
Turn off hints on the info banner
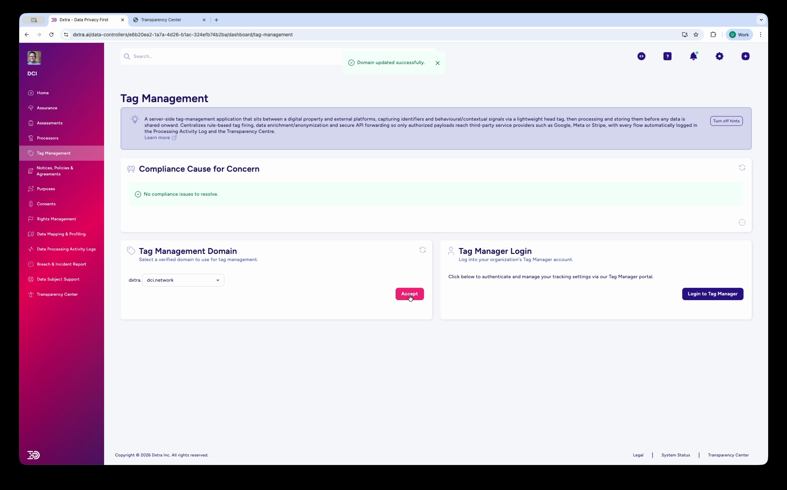[x=726, y=121]
